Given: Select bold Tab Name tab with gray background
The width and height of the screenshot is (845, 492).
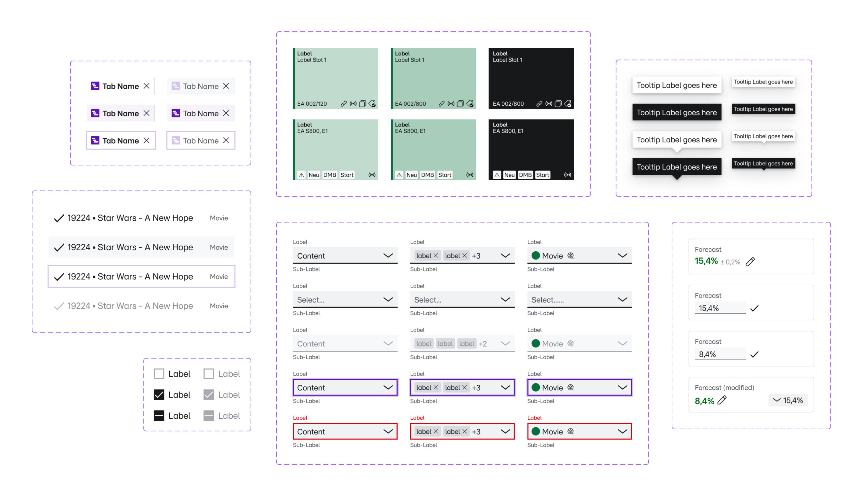Looking at the screenshot, I should pos(120,113).
